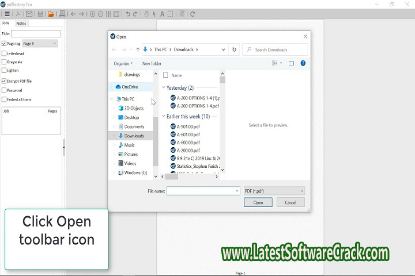Click the New folder button
415x276 pixels.
[x=152, y=63]
